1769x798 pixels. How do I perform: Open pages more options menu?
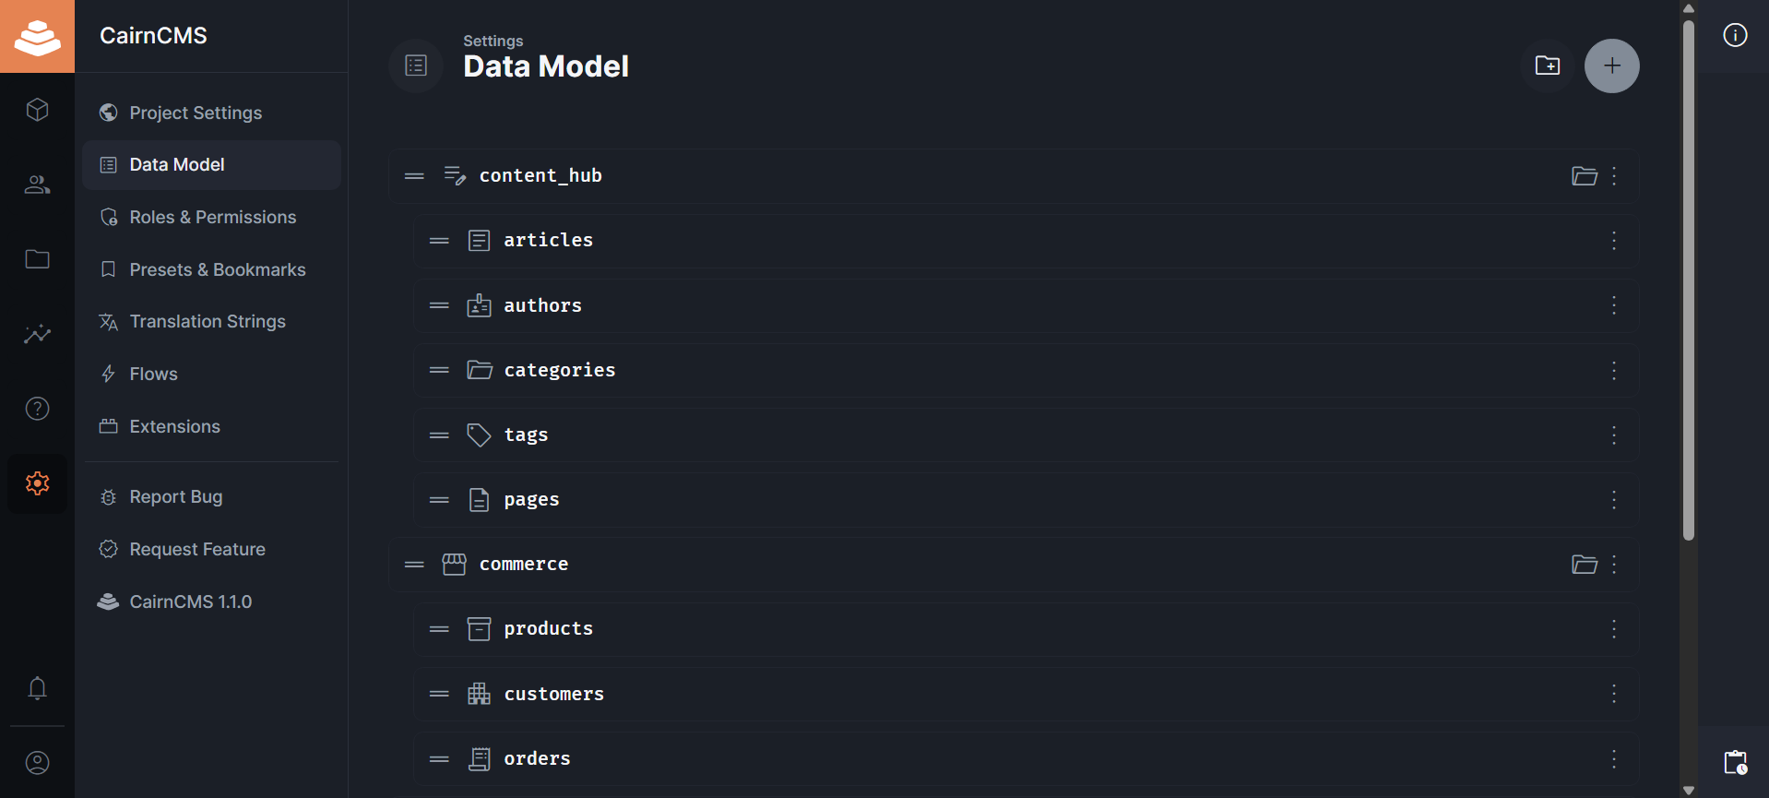(x=1614, y=500)
